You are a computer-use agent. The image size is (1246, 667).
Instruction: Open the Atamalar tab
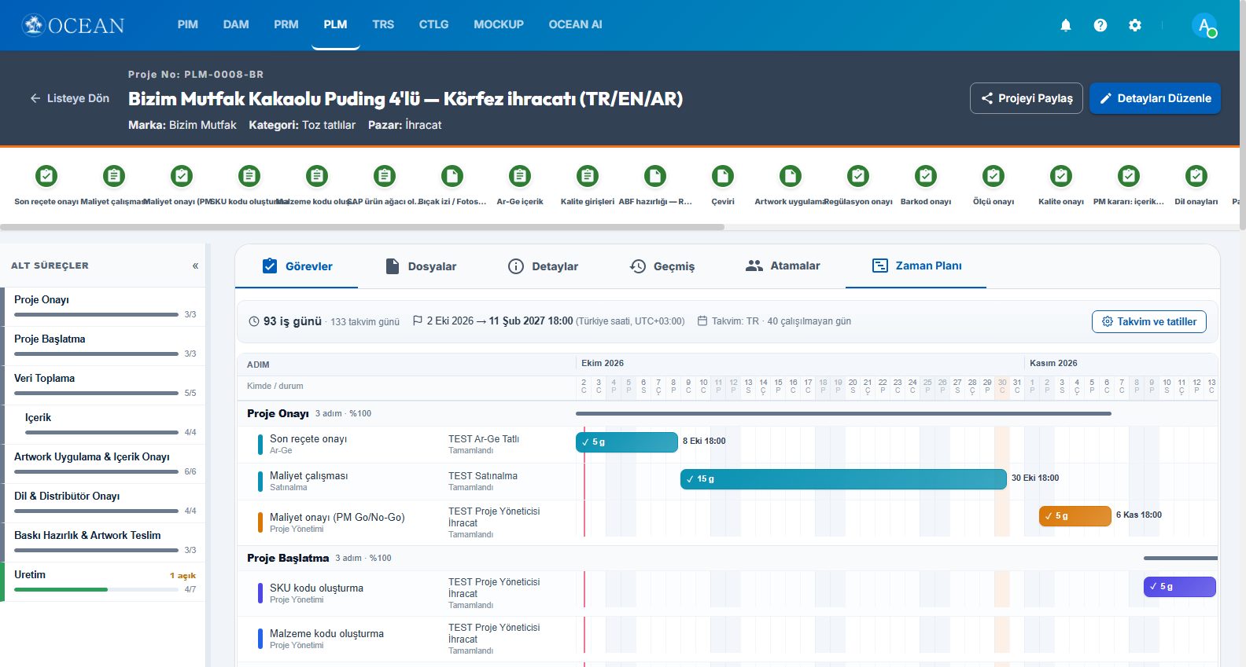(x=783, y=266)
